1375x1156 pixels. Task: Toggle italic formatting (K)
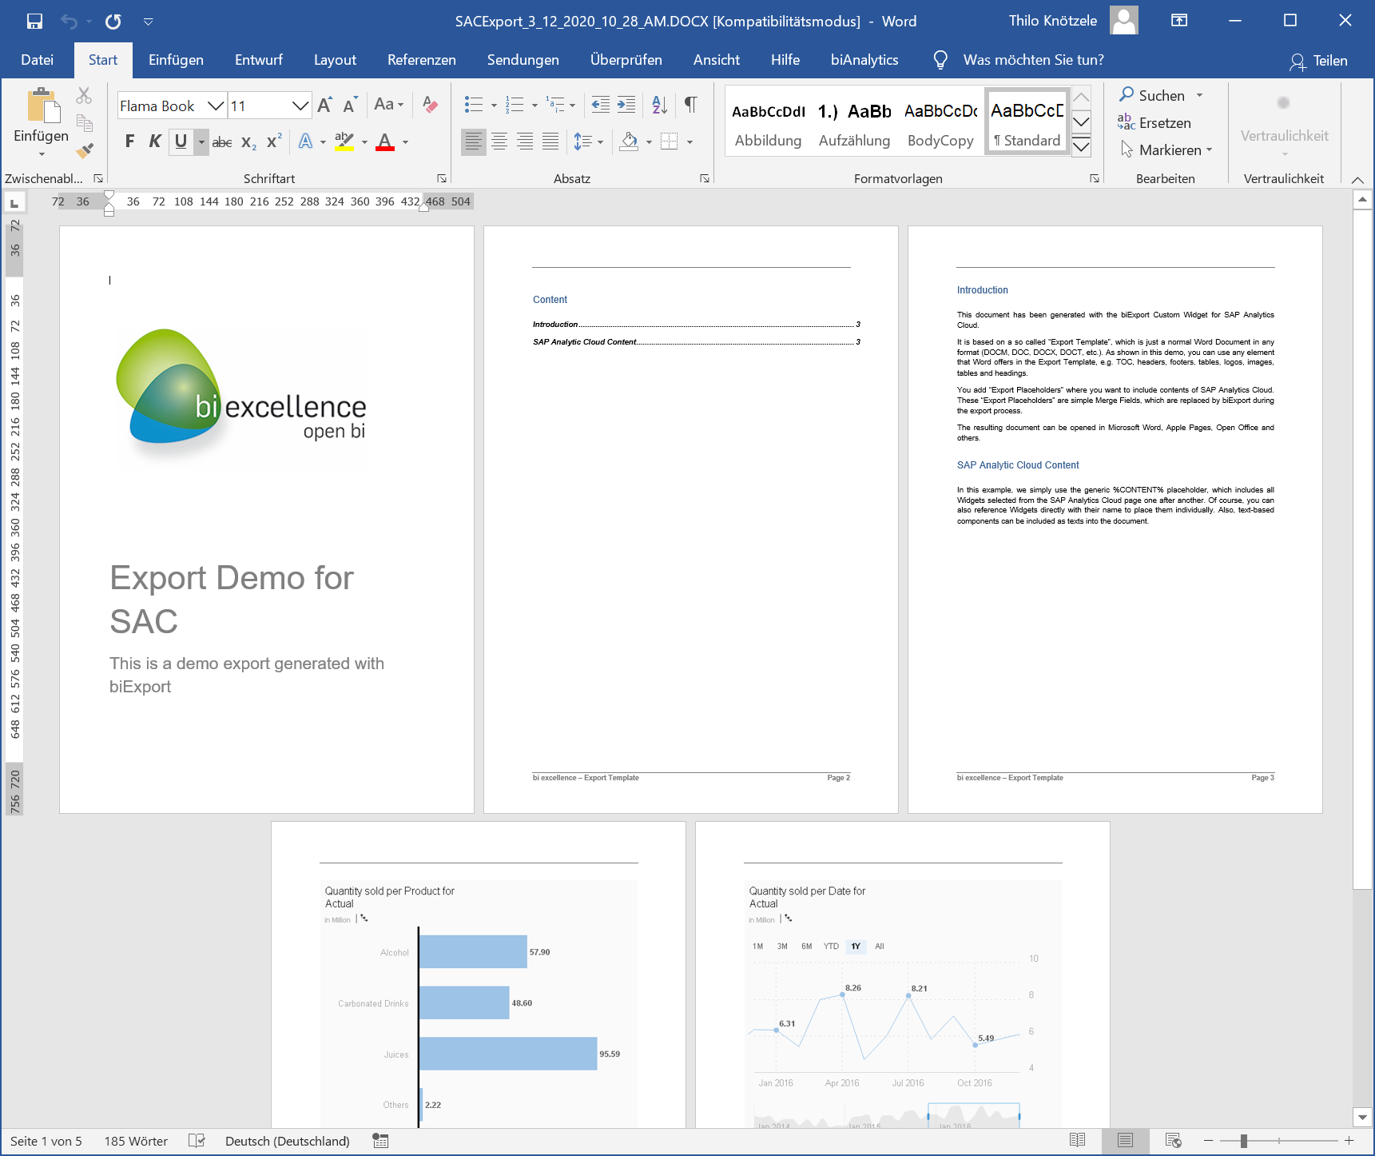coord(155,142)
